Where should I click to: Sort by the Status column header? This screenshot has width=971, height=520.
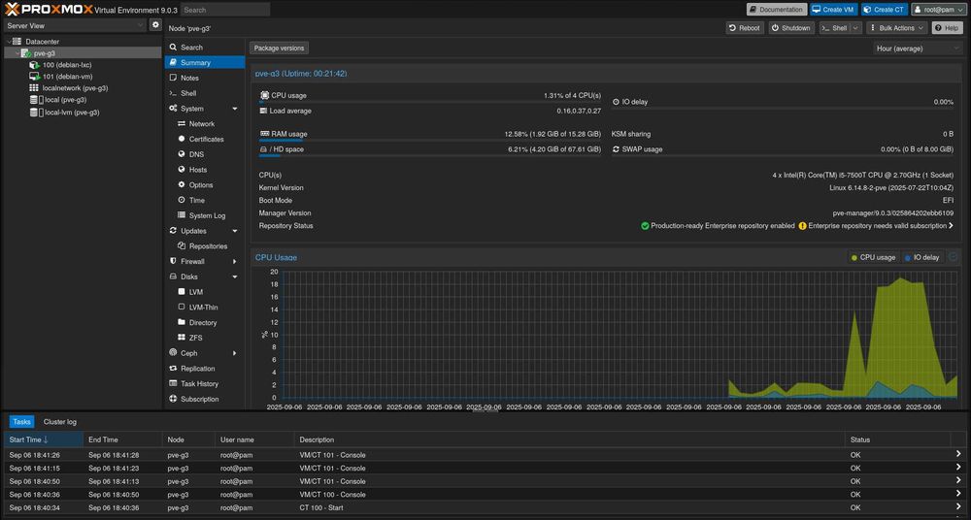(x=897, y=439)
